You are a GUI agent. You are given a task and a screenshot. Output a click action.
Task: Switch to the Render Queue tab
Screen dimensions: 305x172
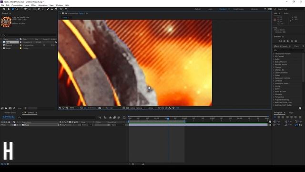(x=10, y=113)
